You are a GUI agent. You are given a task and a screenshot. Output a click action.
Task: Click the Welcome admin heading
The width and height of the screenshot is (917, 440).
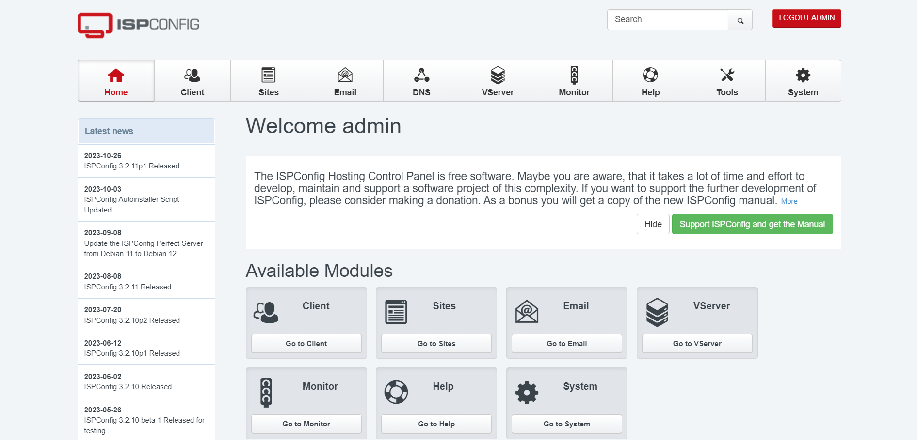323,126
